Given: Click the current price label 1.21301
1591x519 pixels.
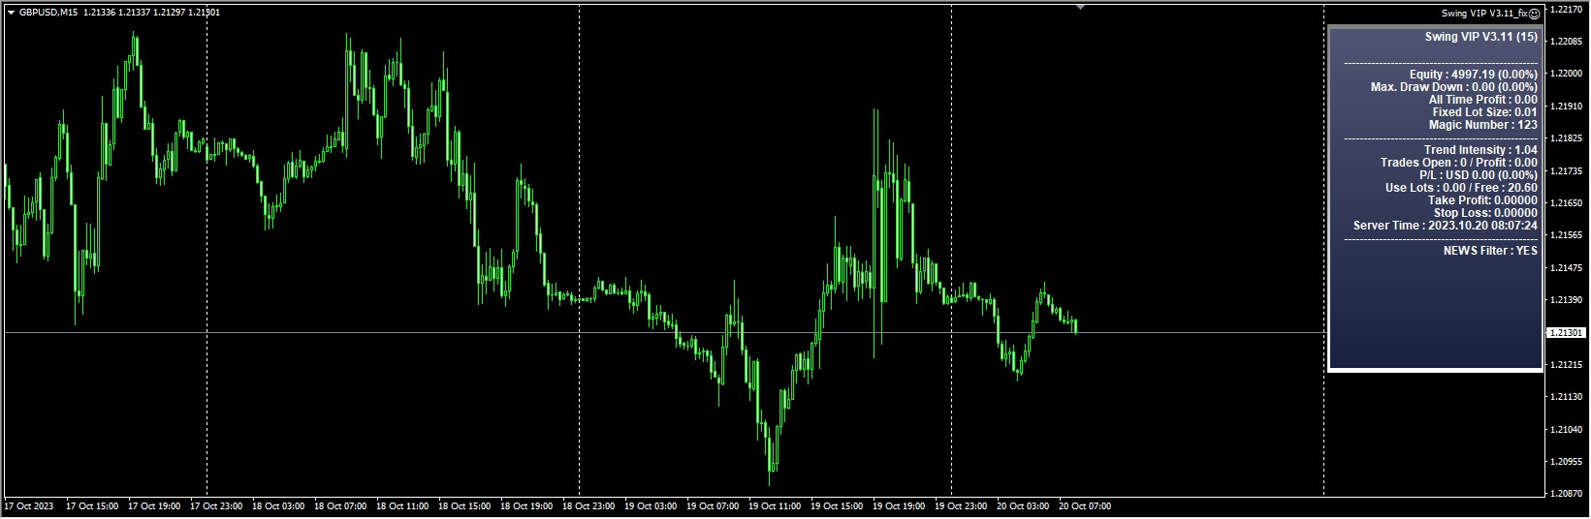Looking at the screenshot, I should click(x=1566, y=332).
